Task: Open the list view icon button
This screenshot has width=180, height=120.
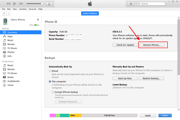Action: (130, 4)
